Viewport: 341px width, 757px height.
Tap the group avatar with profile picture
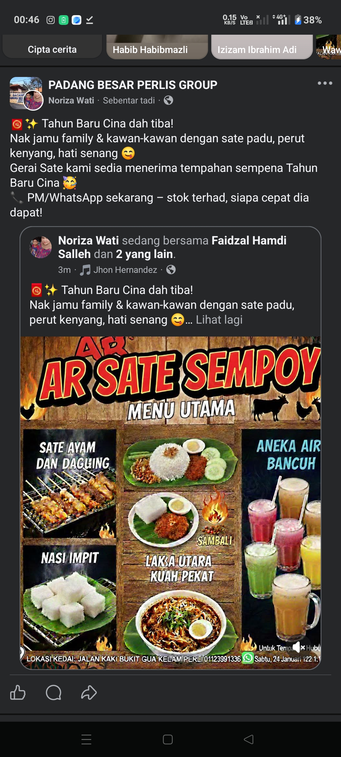[x=26, y=93]
